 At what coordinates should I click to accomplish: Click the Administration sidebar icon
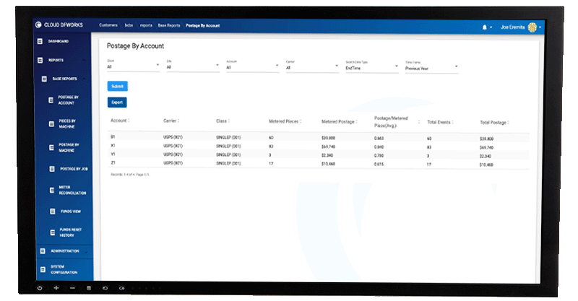click(x=43, y=251)
